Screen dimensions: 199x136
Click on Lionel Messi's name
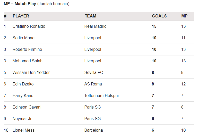(24, 130)
